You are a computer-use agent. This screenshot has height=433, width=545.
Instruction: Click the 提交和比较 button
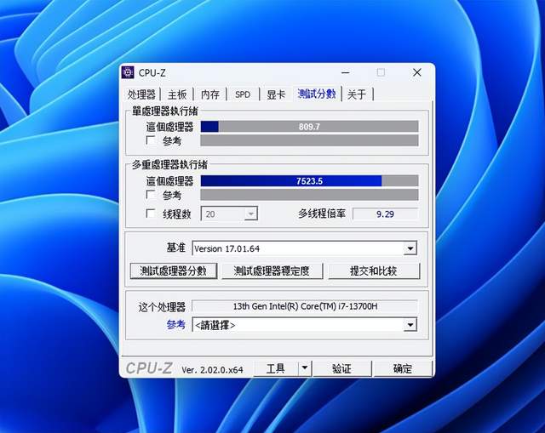[374, 271]
